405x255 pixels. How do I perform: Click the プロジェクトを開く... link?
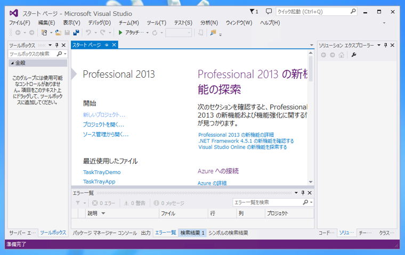[103, 125]
